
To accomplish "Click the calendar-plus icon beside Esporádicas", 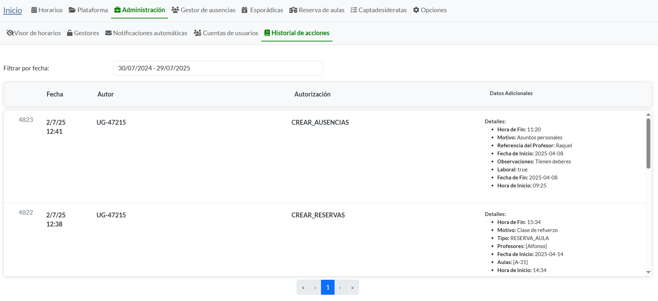I will [245, 10].
